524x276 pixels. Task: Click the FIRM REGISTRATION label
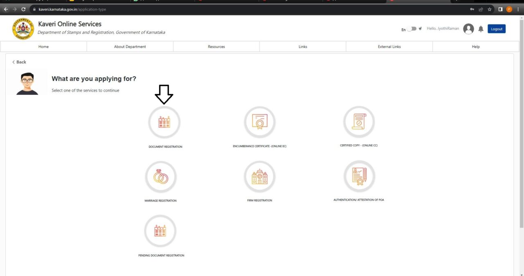(260, 200)
